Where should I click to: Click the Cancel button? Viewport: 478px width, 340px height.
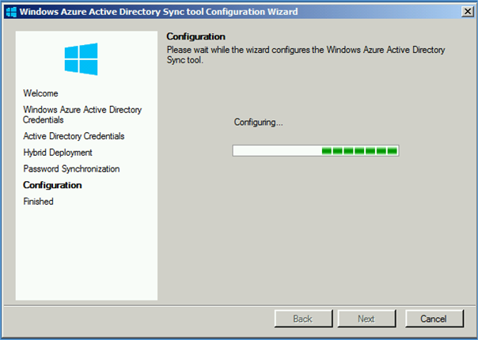[434, 319]
